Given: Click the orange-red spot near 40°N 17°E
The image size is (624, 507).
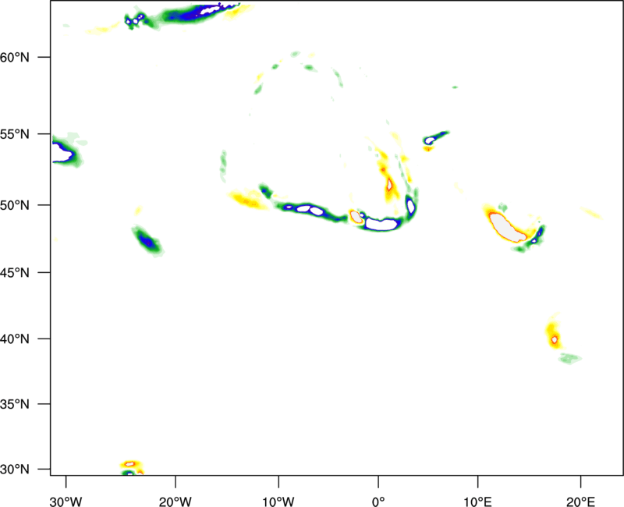Looking at the screenshot, I should 555,340.
